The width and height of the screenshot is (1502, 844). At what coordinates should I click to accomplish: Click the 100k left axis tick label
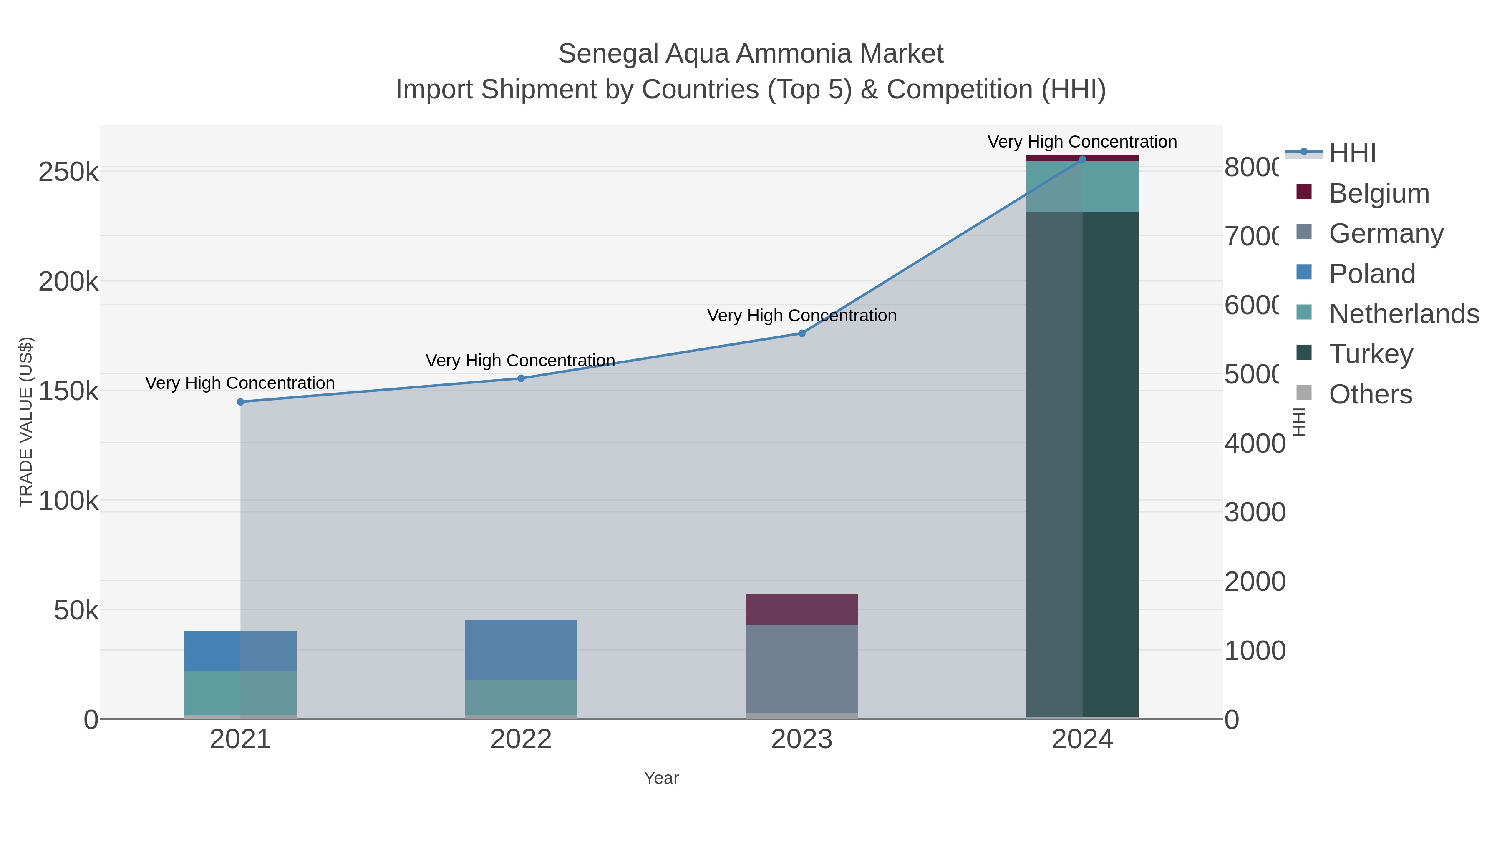click(x=69, y=501)
